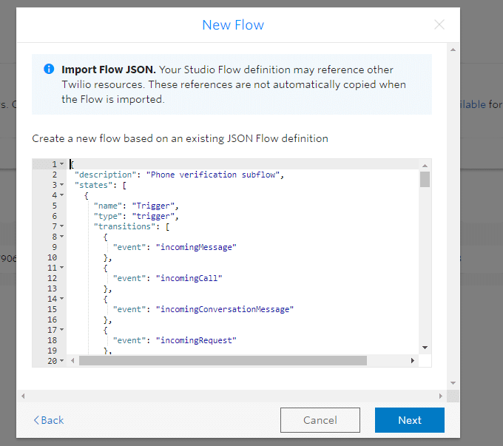503x446 pixels.
Task: Click the code editor vertical scrollbar thumb
Action: 425,179
